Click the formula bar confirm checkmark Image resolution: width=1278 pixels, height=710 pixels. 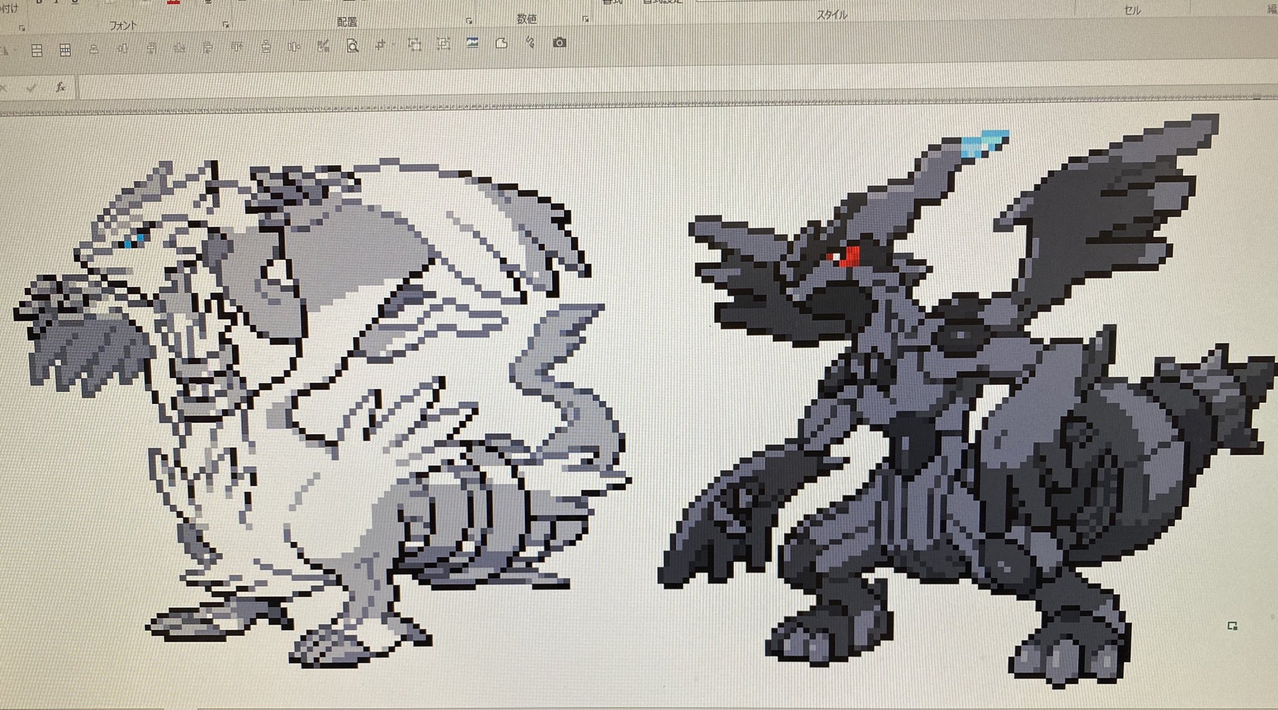tap(32, 88)
